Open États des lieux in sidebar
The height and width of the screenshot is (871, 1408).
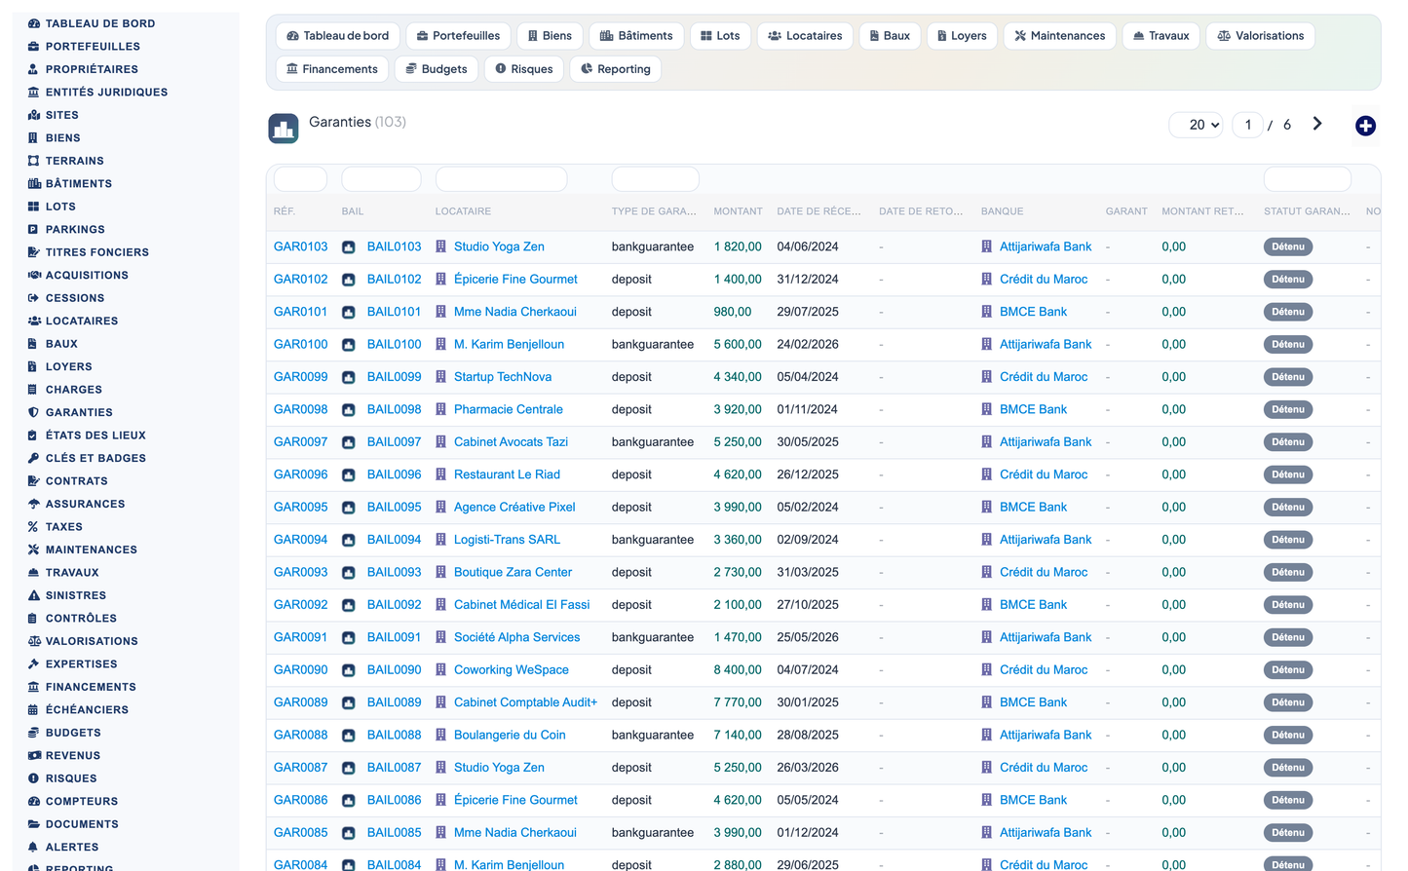tap(95, 435)
